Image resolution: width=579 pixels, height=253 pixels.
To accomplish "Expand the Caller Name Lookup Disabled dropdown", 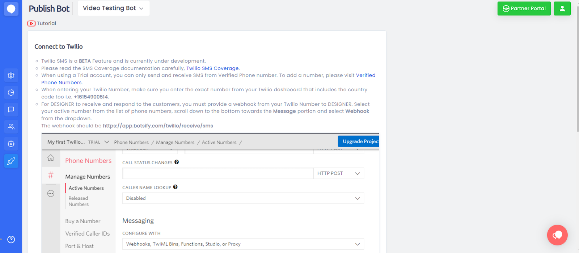I will 243,198.
